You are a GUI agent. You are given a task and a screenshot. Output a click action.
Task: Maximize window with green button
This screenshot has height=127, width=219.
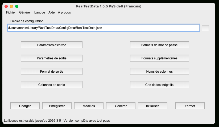click(17, 6)
